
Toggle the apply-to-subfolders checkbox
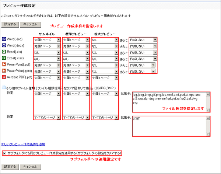(4, 153)
